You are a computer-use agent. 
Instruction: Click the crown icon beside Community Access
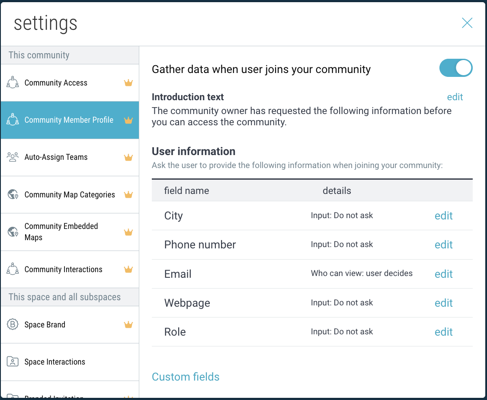click(x=128, y=83)
